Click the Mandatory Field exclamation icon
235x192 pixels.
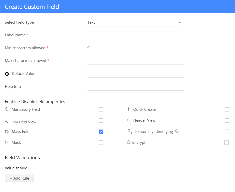point(7,109)
